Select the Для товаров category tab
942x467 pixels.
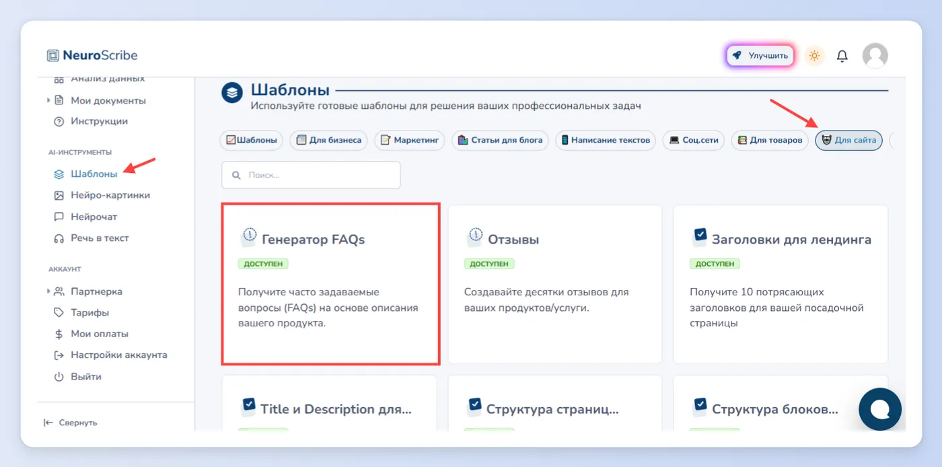click(x=770, y=140)
